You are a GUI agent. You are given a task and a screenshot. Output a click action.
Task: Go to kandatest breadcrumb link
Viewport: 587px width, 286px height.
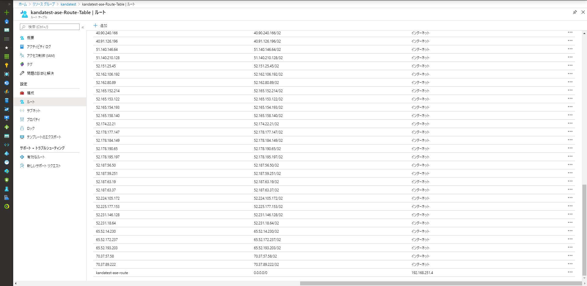click(68, 4)
